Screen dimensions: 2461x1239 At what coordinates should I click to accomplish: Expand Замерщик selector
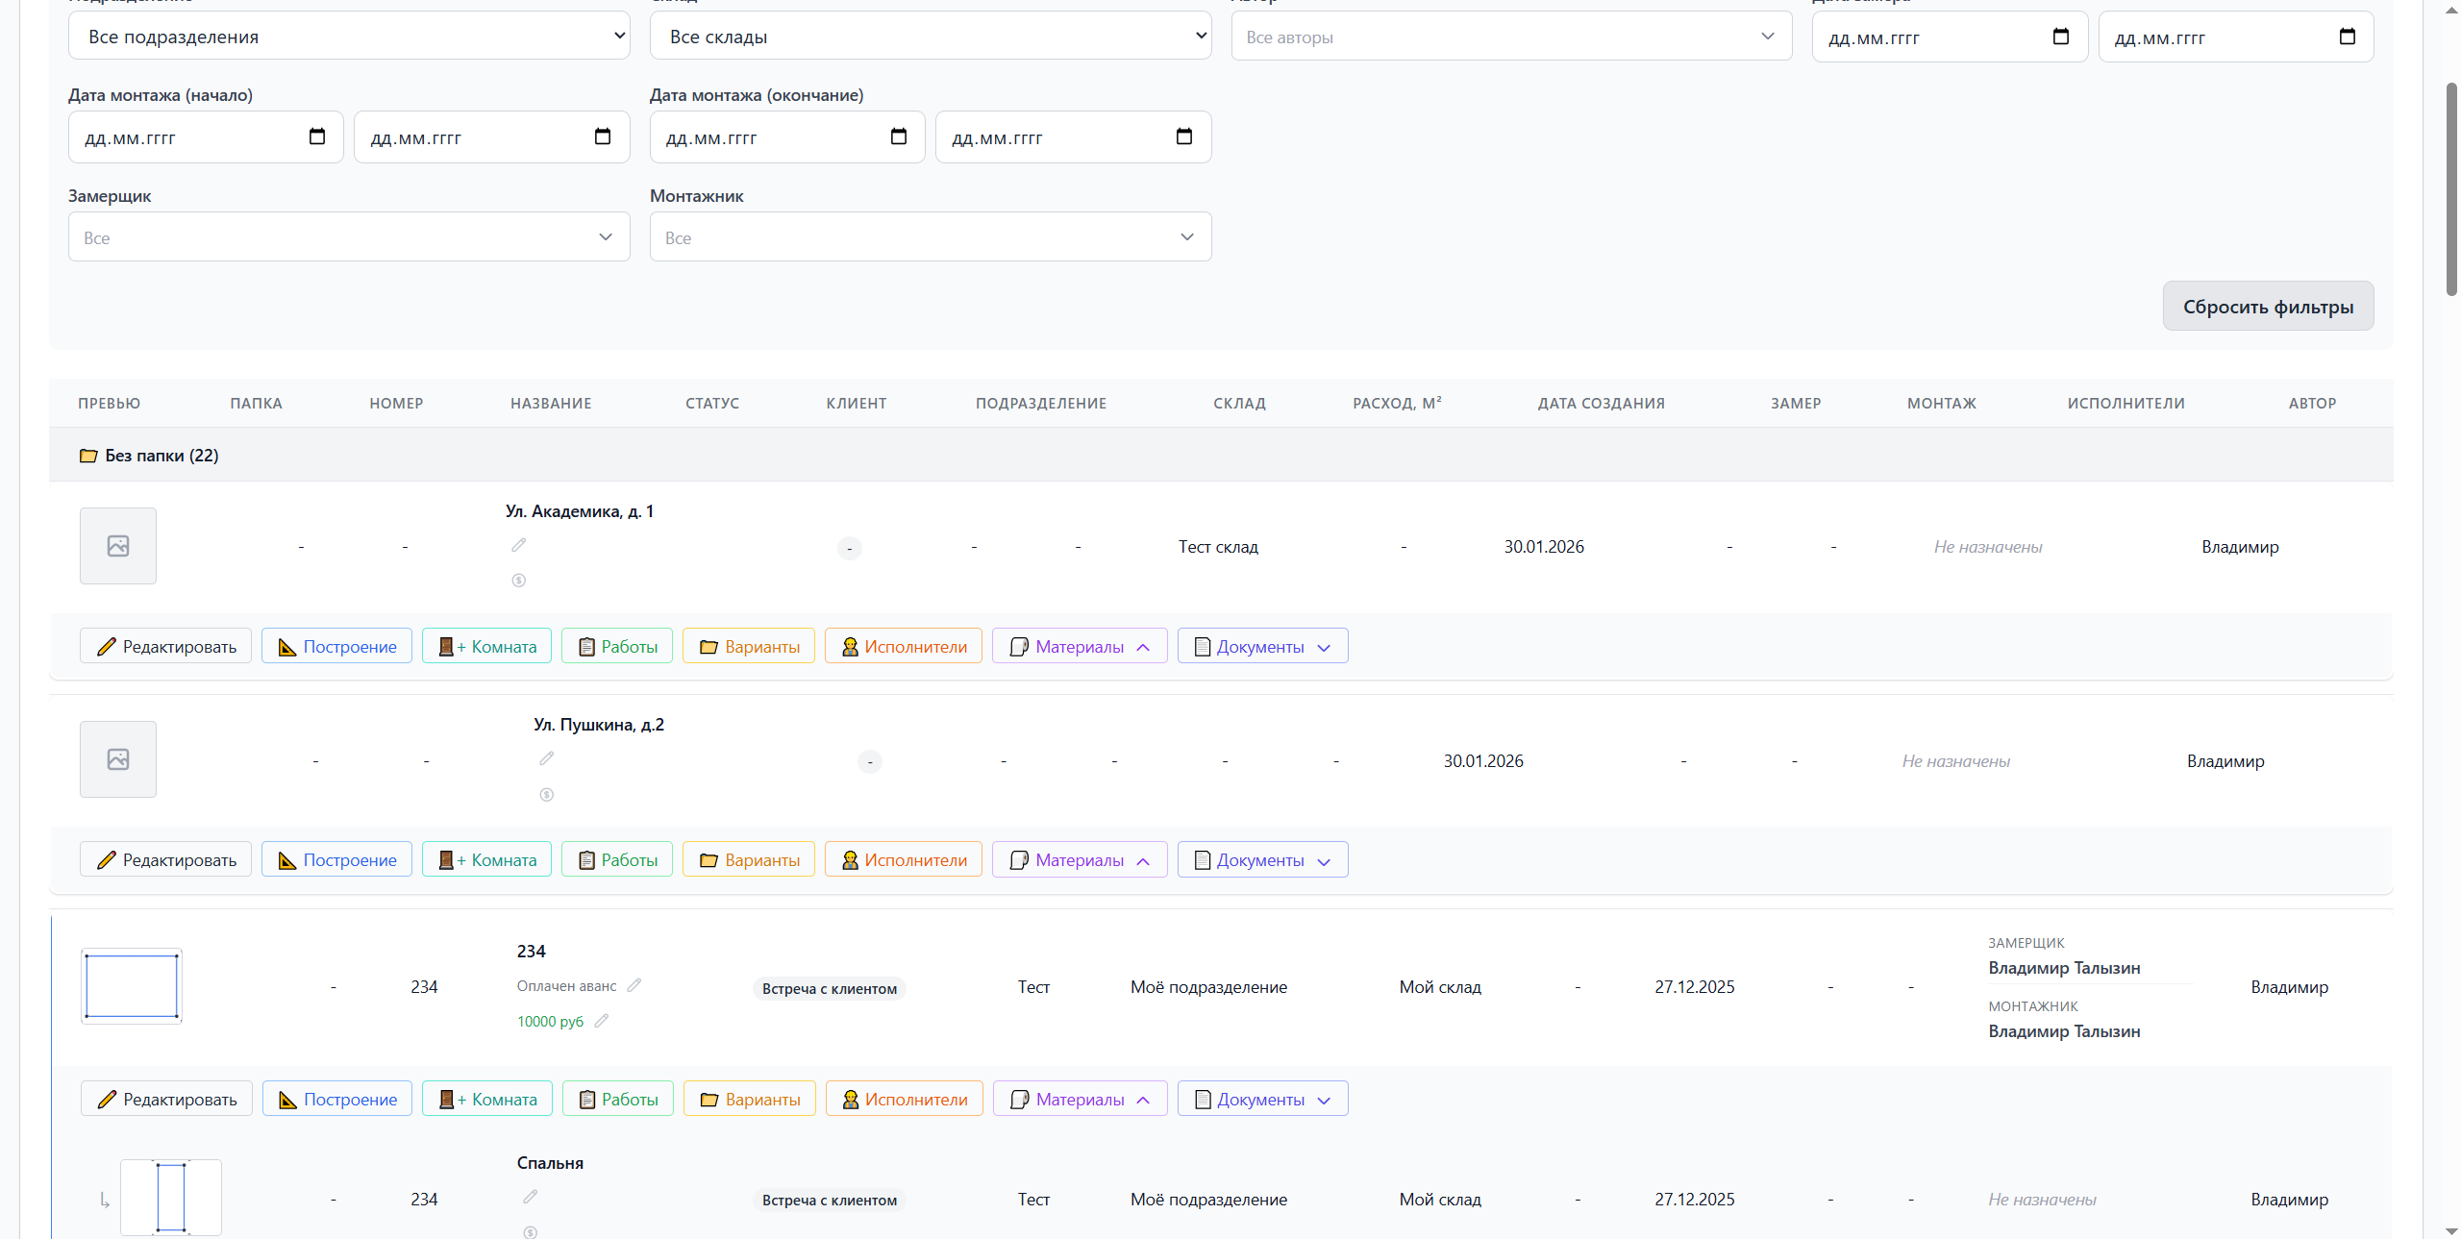[x=349, y=237]
